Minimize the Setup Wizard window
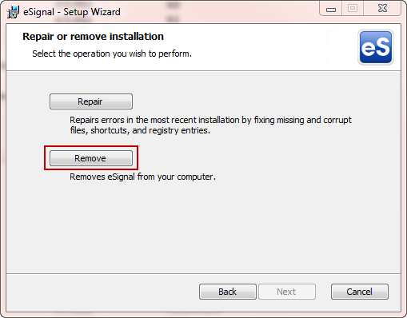407x318 pixels. [331, 10]
